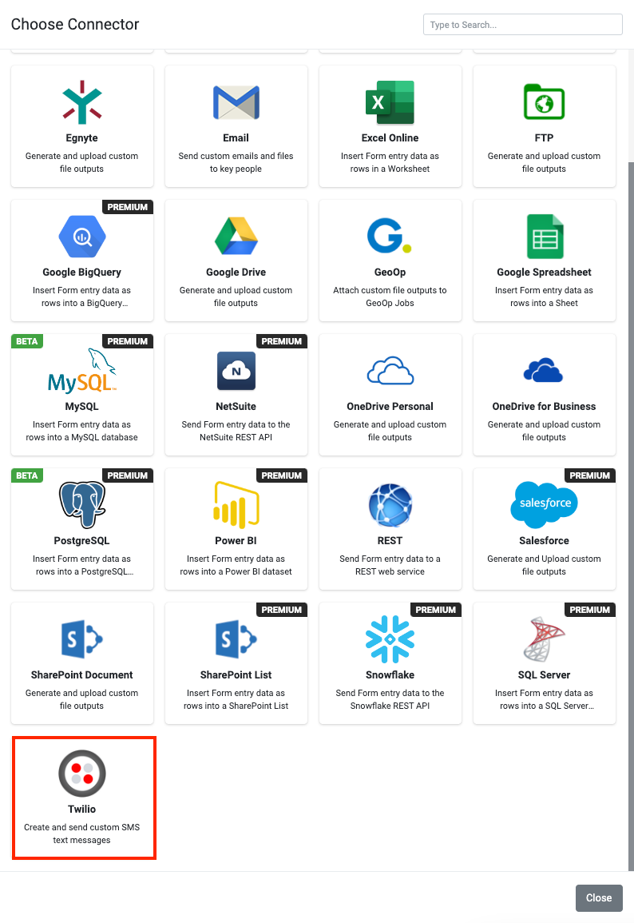The width and height of the screenshot is (634, 923).
Task: Pick the REST globe icon
Action: coord(390,505)
